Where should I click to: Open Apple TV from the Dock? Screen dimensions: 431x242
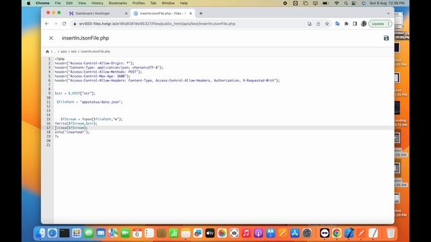click(209, 233)
